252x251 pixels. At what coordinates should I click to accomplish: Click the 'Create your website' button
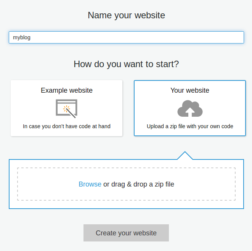[126, 233]
